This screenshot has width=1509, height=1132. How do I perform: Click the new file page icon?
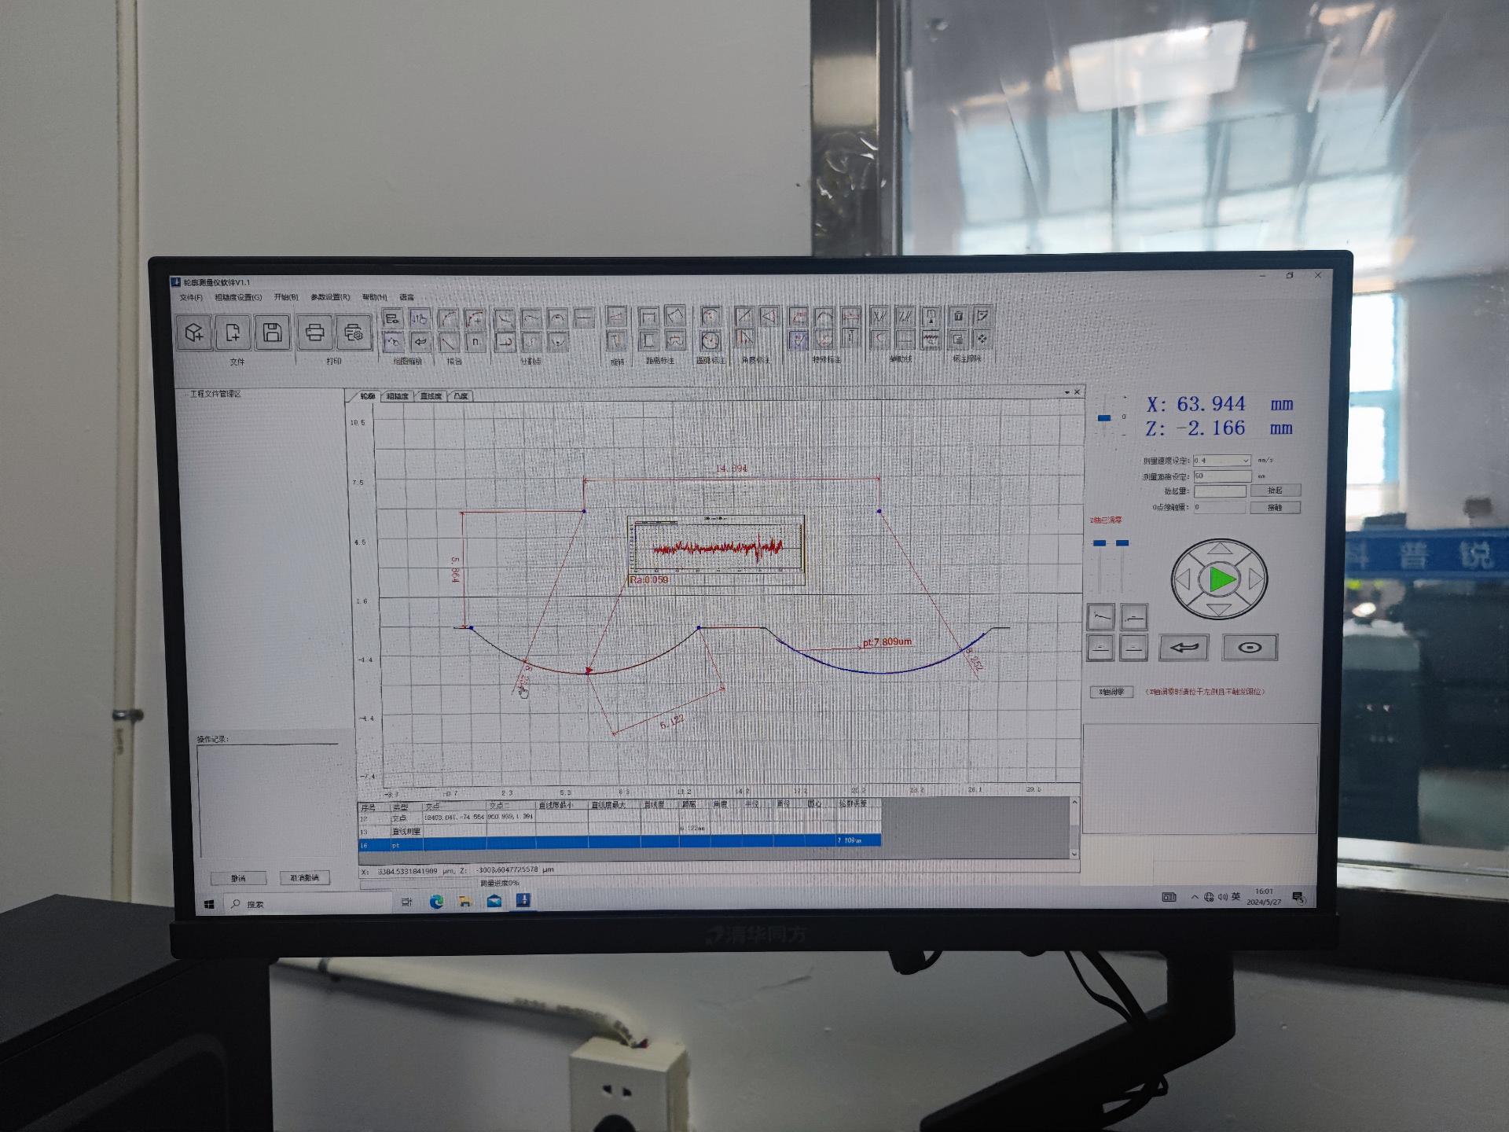[x=233, y=333]
